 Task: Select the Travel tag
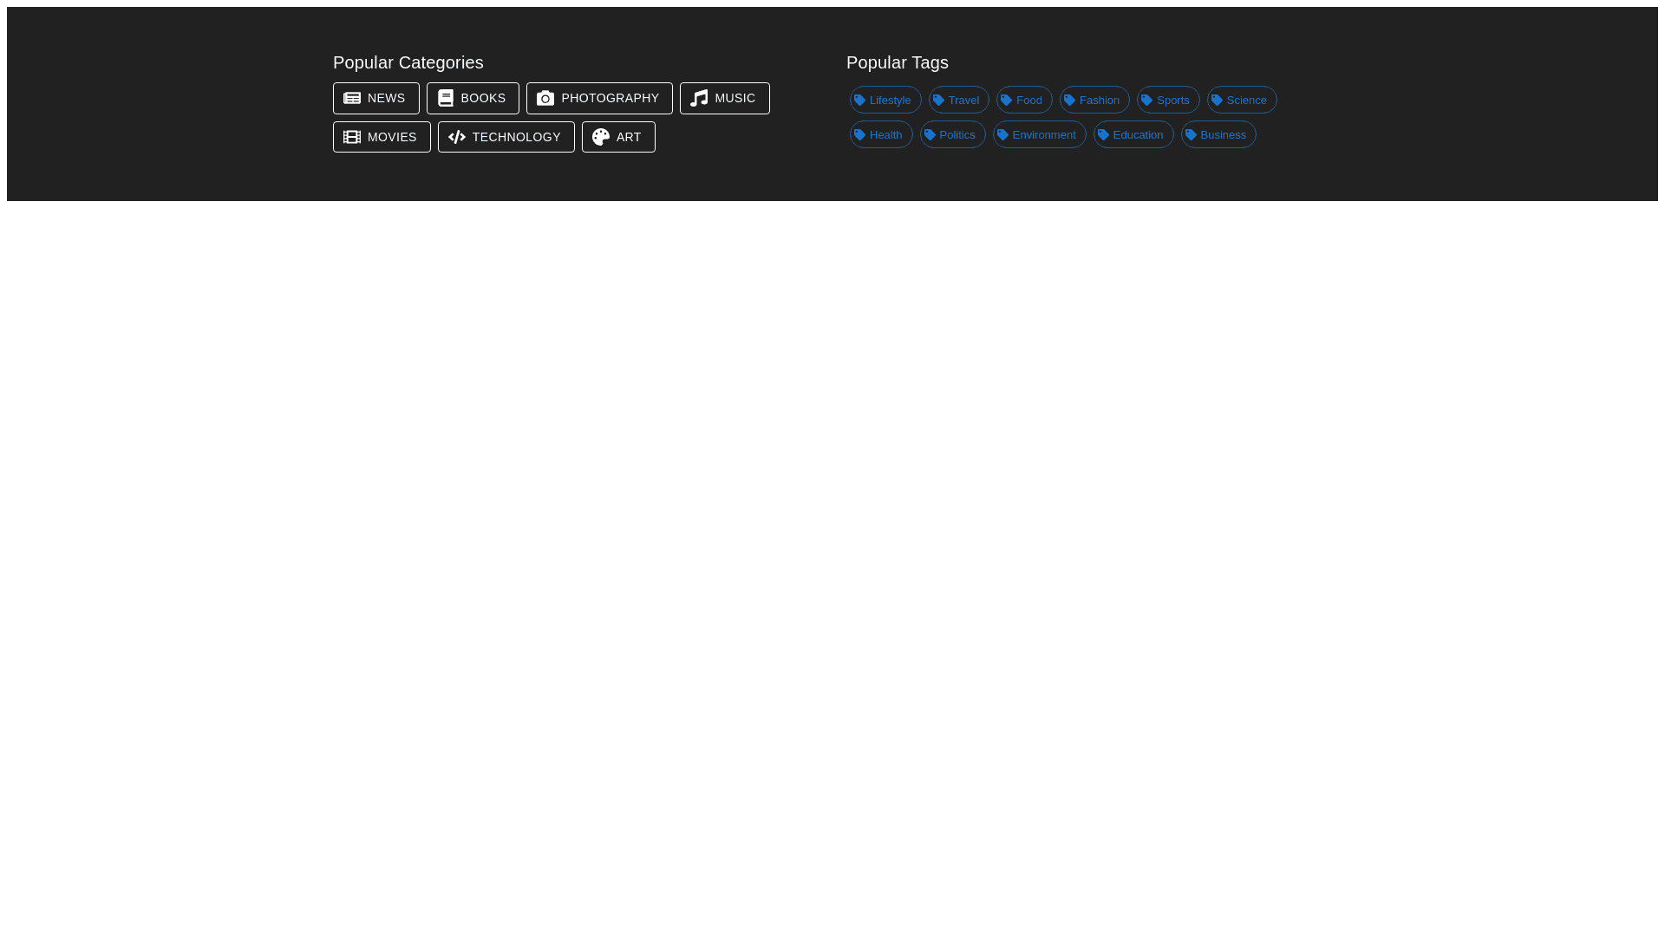coord(959,101)
